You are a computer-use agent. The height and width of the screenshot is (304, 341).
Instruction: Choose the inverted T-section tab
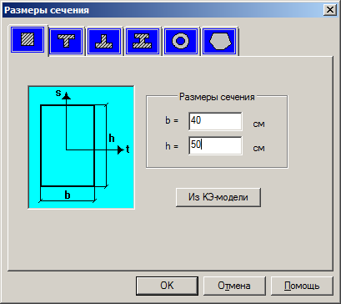[x=104, y=41]
